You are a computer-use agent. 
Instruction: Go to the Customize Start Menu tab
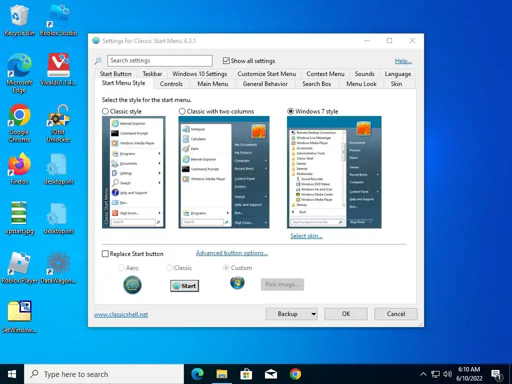[x=267, y=74]
